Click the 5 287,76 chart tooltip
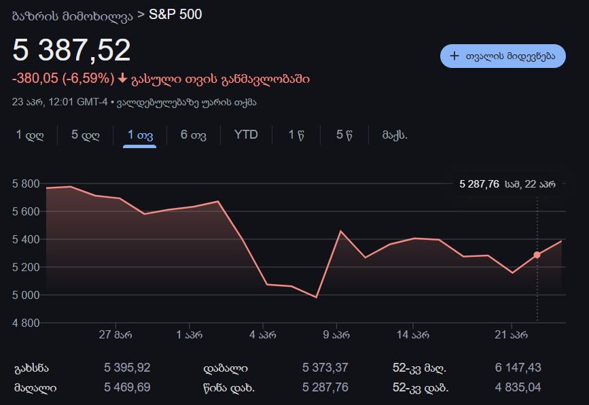This screenshot has height=405, width=589. click(507, 183)
